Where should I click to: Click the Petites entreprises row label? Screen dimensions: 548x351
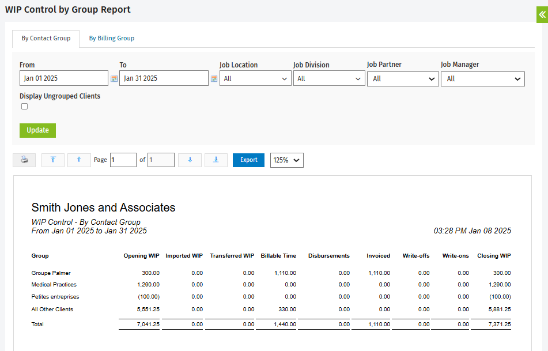pyautogui.click(x=55, y=297)
